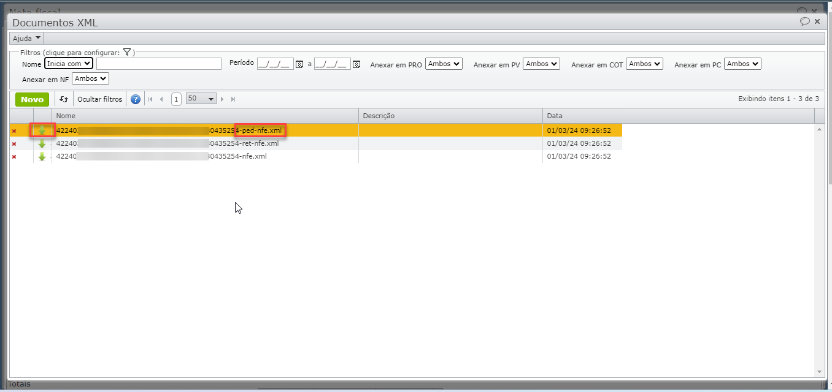
Task: Click scroll down arrow of list scrollbar
Action: [x=819, y=372]
